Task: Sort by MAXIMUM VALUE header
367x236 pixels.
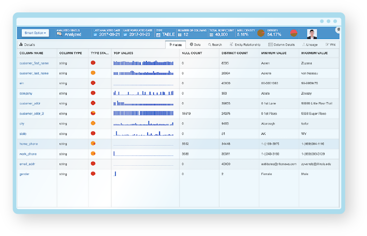Action: click(314, 53)
